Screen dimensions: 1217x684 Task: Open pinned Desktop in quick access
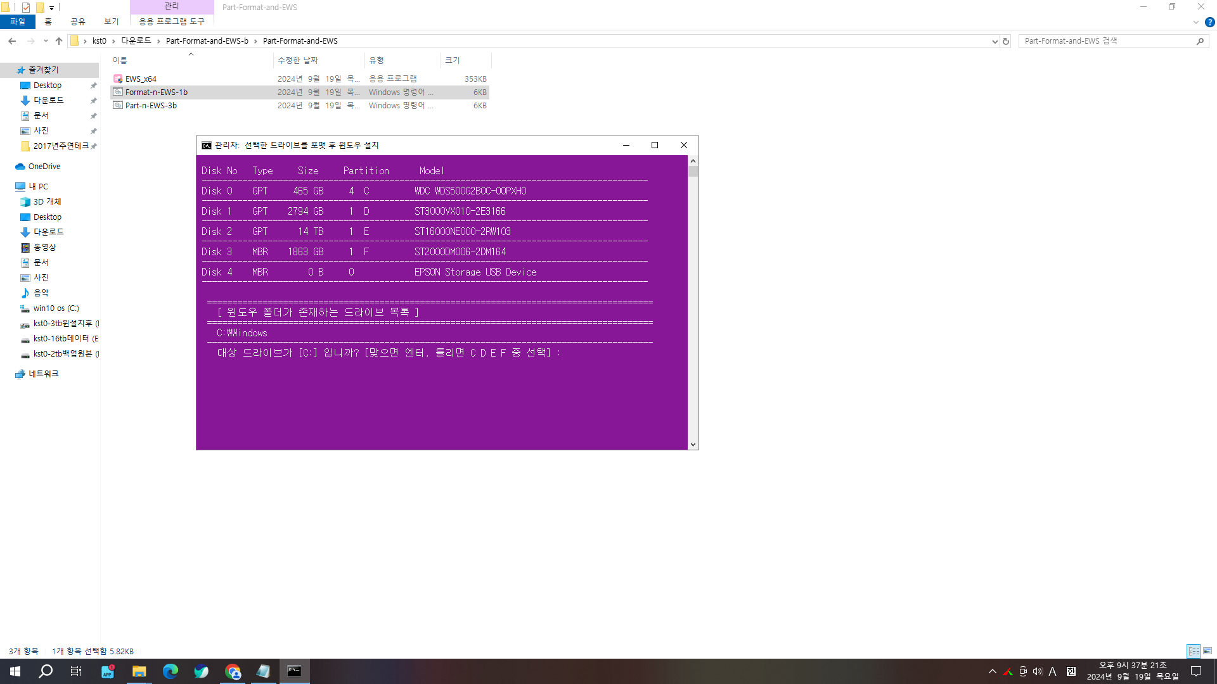point(48,85)
